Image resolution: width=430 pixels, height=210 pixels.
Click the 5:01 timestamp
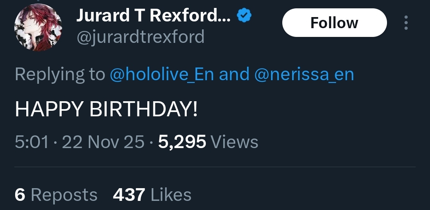(31, 142)
